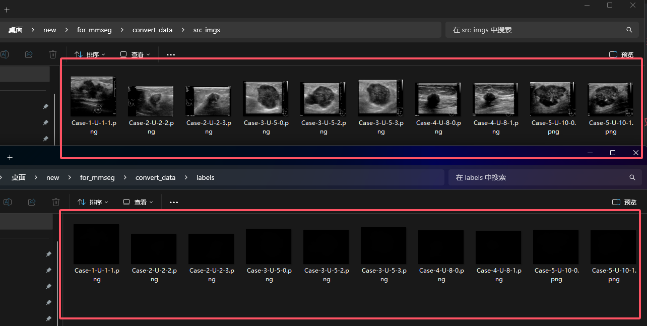Select Case-2-U-2-2.png thumbnail in src_imgs
Screen dimensions: 647x326
click(x=151, y=101)
